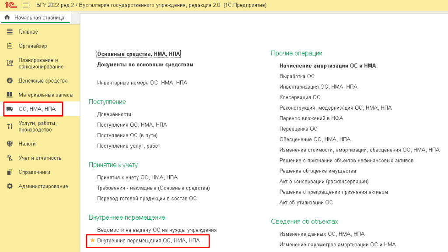Click the Налоги emblem icon

(10, 144)
